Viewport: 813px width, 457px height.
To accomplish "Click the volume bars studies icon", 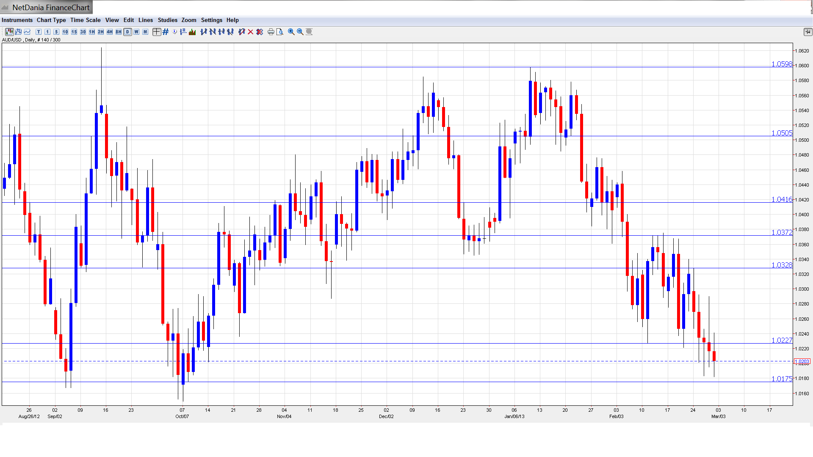I will (192, 32).
